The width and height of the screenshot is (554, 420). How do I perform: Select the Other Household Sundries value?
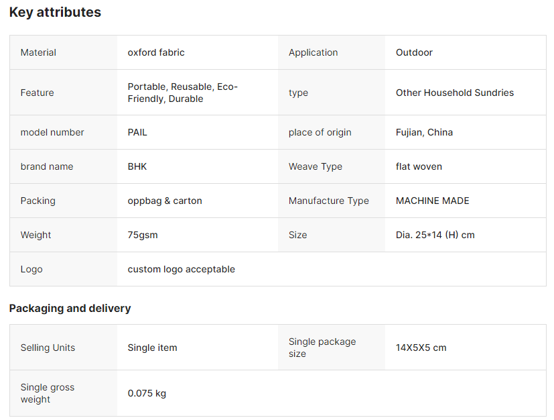coord(455,93)
